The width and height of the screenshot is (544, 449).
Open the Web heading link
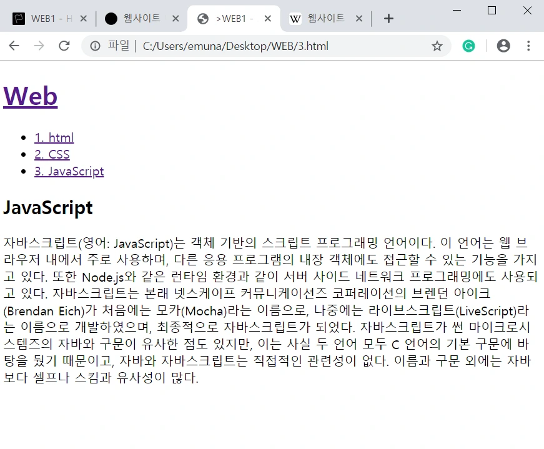click(x=30, y=96)
